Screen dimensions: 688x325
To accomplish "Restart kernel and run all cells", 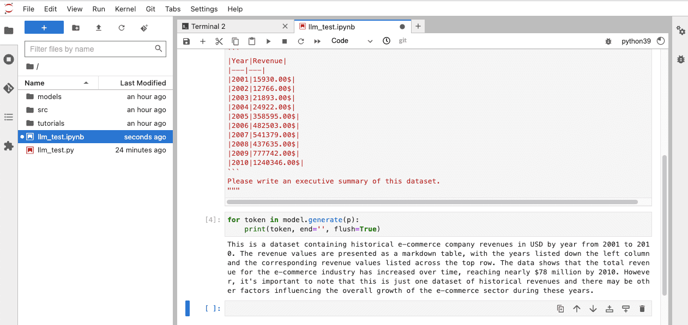I will [x=317, y=41].
